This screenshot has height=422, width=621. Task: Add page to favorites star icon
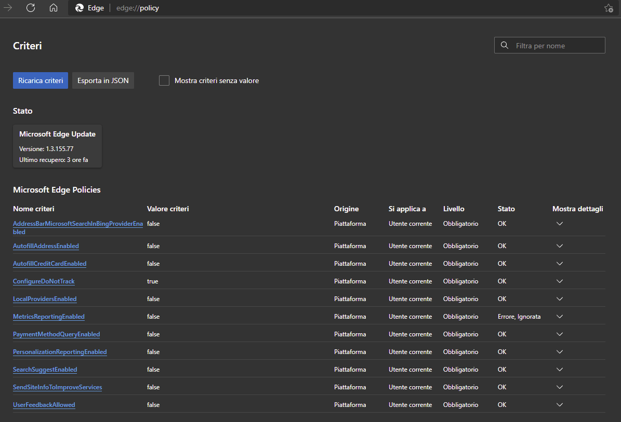[x=609, y=8]
